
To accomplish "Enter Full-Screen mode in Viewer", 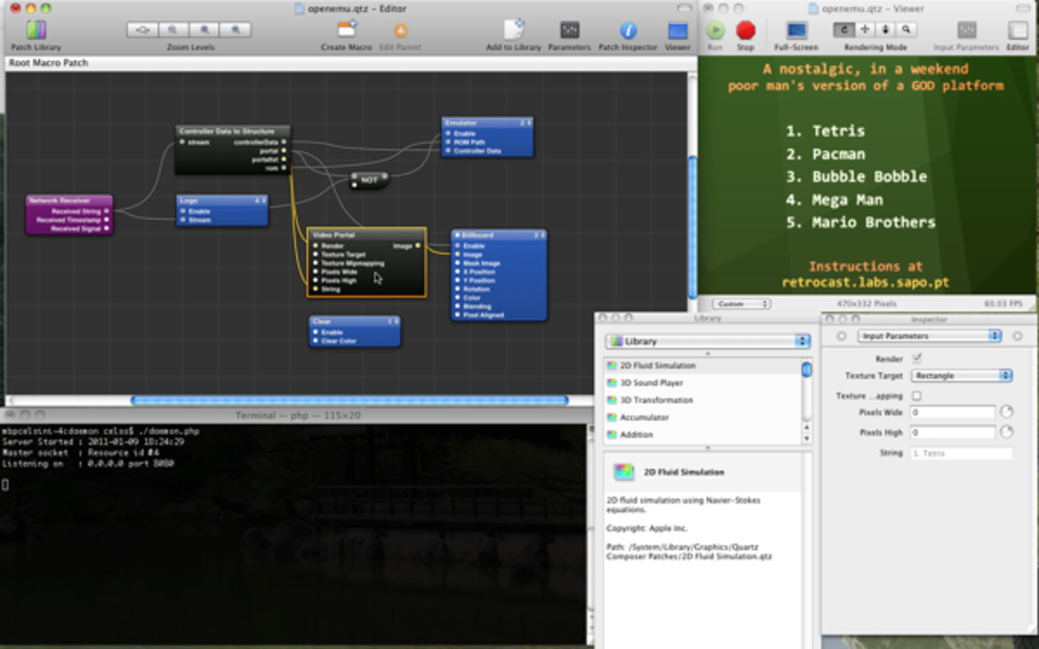I will 795,32.
